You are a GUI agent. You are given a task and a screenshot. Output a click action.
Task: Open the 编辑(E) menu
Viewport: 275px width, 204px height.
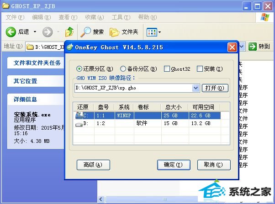pyautogui.click(x=42, y=17)
